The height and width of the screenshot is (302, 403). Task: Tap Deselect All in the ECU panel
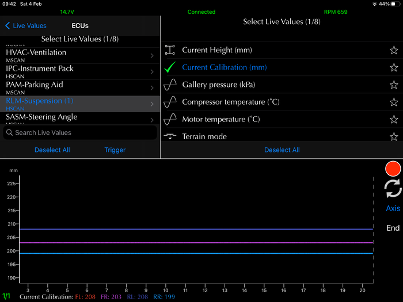tap(52, 150)
